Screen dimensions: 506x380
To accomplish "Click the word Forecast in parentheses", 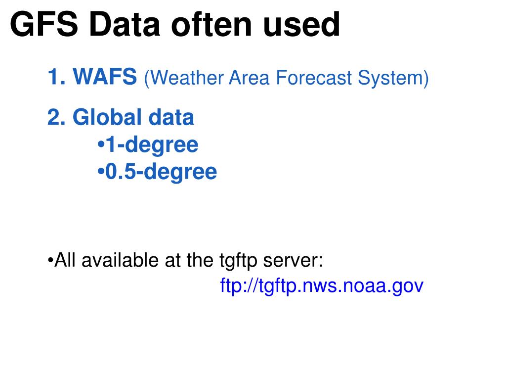I will pos(314,78).
